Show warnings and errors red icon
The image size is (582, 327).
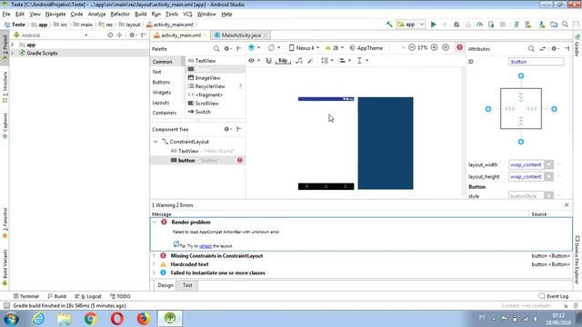coord(459,47)
